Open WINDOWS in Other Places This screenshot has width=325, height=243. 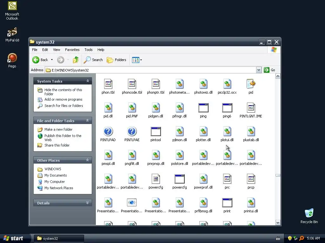[53, 169]
